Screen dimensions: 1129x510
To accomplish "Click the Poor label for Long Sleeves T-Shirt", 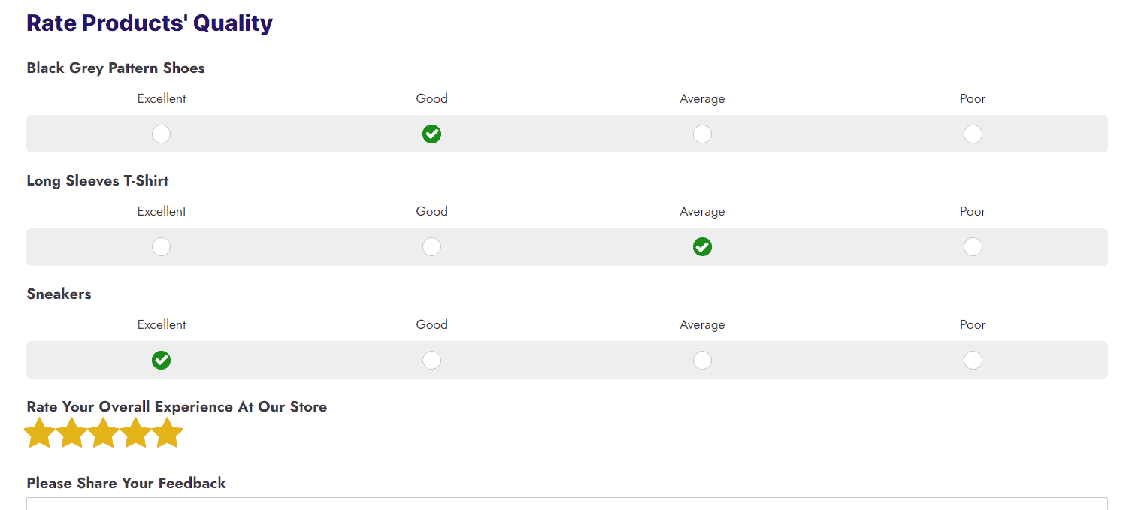I will pyautogui.click(x=973, y=211).
